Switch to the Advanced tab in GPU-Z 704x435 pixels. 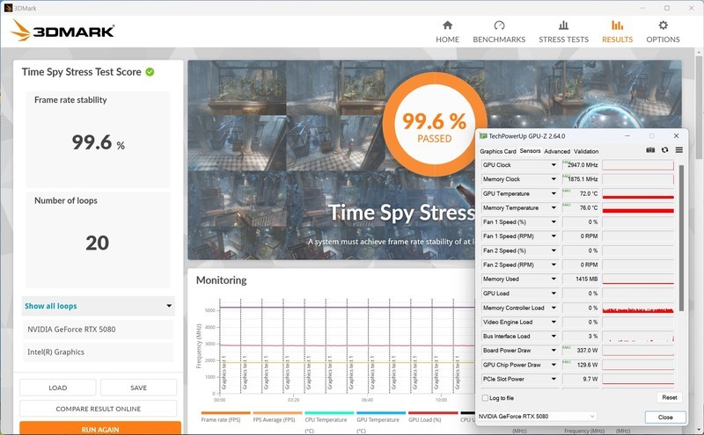coord(556,151)
